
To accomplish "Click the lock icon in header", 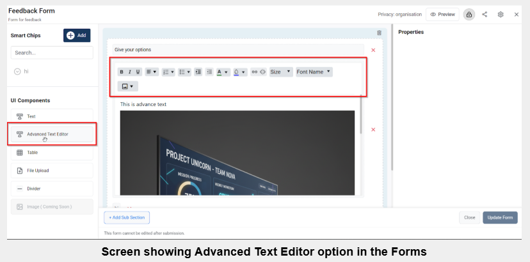I will [x=469, y=14].
